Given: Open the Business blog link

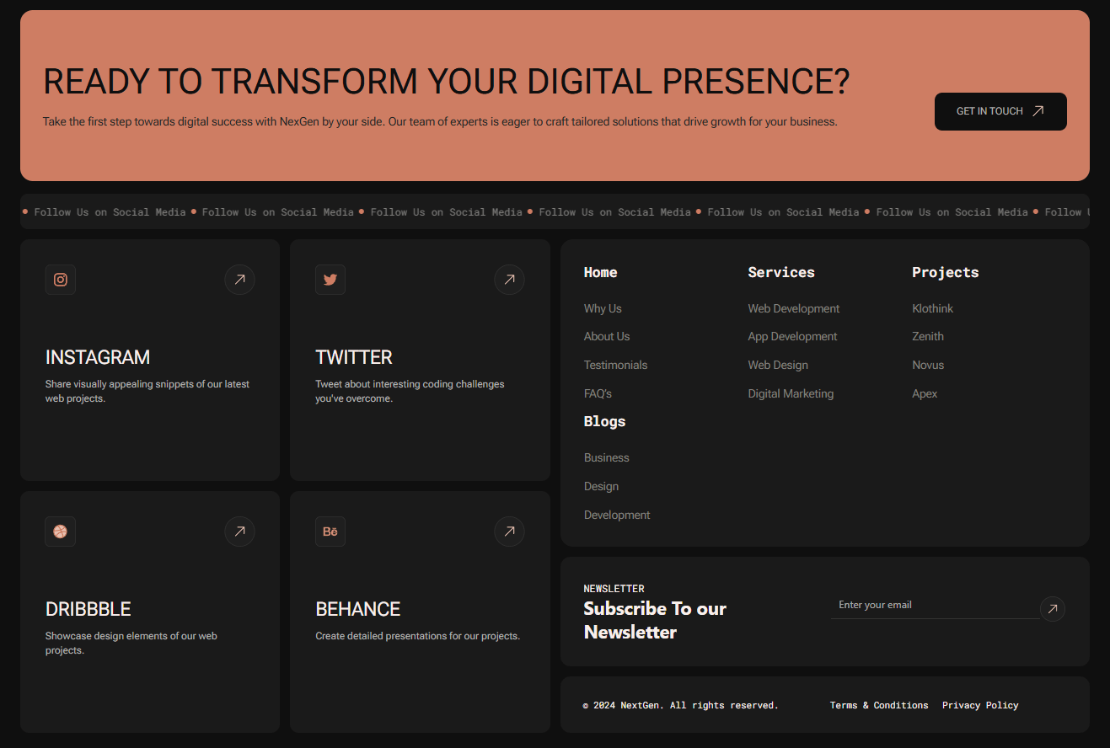Looking at the screenshot, I should click(x=606, y=457).
